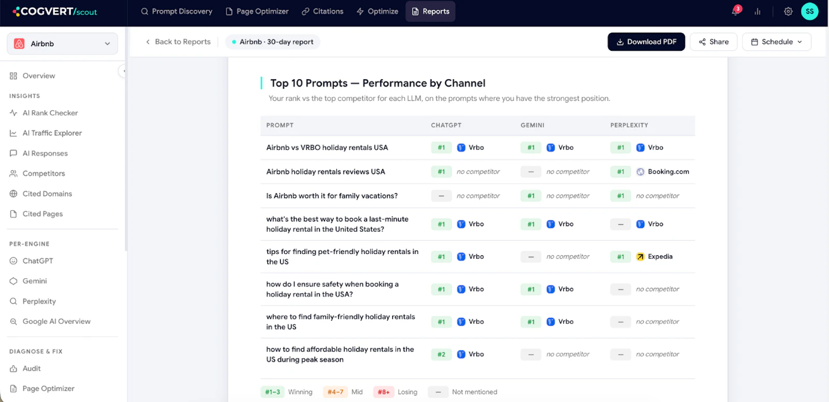Switch to the Citations tab
Image resolution: width=829 pixels, height=402 pixels.
point(323,11)
